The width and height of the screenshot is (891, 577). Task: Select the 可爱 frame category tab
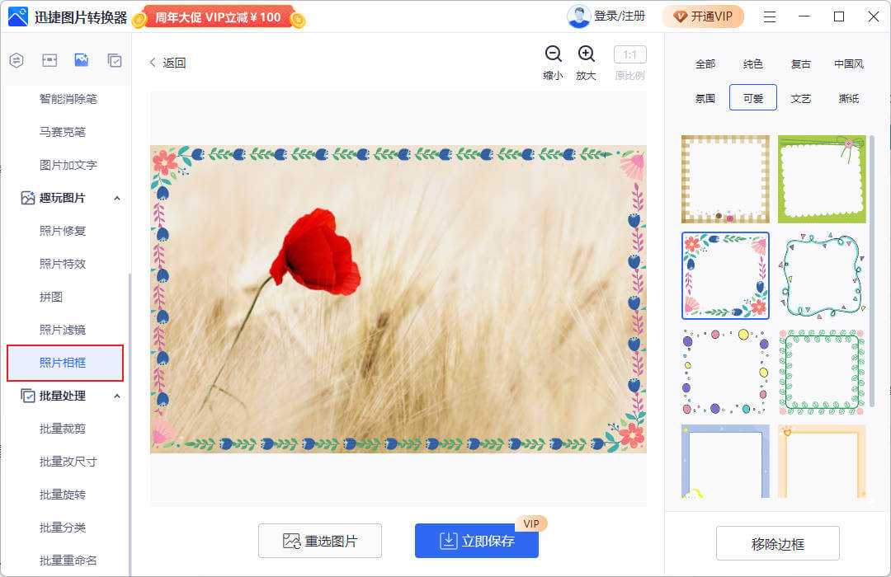752,98
